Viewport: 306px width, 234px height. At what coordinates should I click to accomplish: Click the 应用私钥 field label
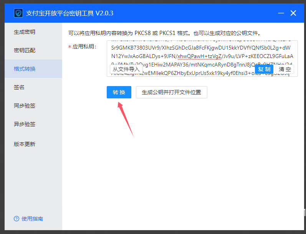pos(84,46)
